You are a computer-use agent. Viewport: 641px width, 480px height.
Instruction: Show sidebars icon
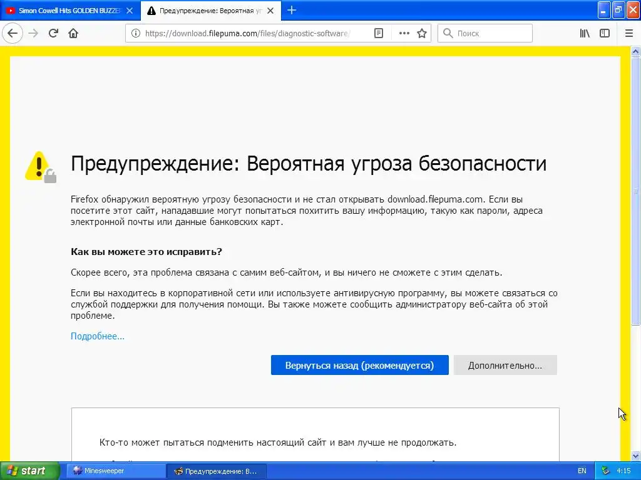[605, 34]
